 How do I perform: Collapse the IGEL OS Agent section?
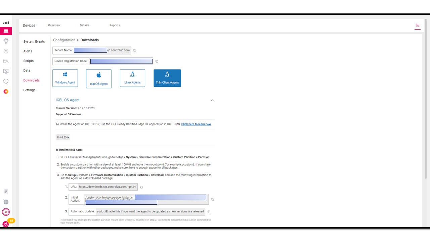coord(212,100)
